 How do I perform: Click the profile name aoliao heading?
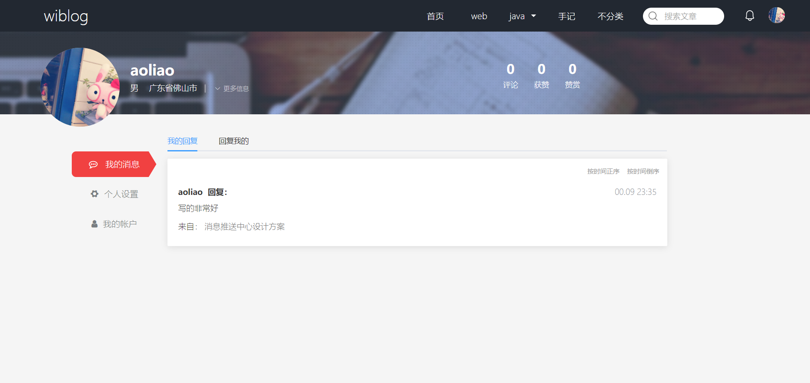coord(152,70)
